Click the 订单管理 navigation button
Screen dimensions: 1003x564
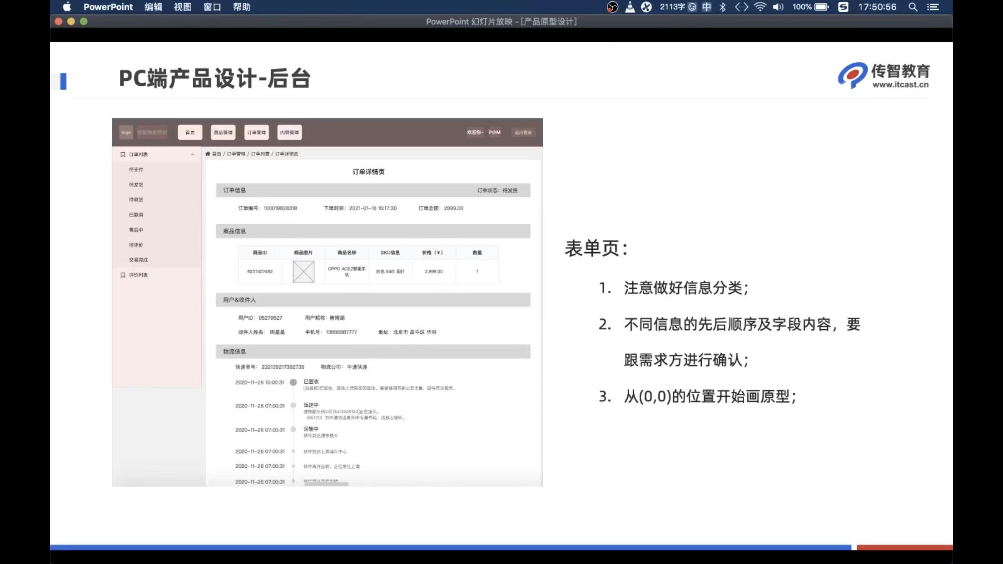(257, 133)
